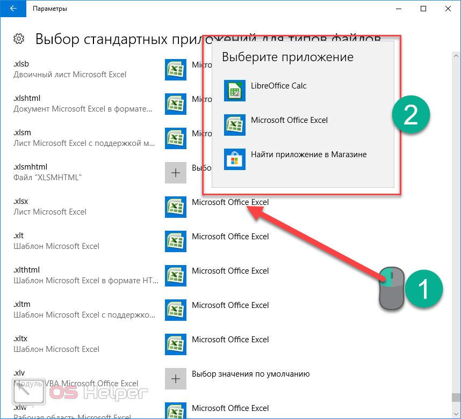Maximize the Параметры window
Screen dimensions: 461x419
point(423,9)
